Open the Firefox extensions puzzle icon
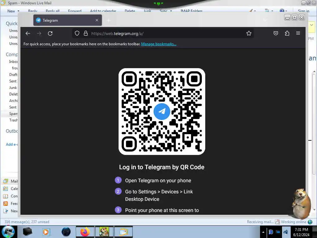Viewport: 317px width, 238px height. point(287,33)
